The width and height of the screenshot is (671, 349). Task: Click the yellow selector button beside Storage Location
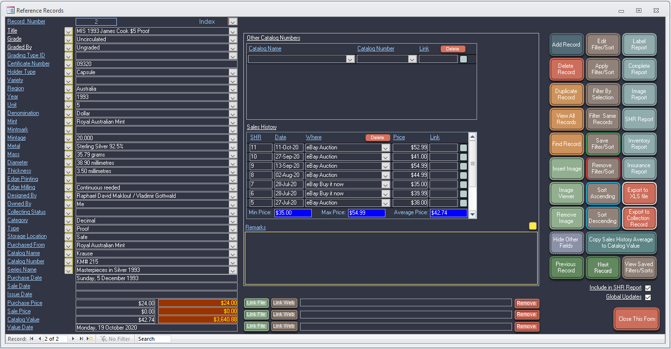68,237
